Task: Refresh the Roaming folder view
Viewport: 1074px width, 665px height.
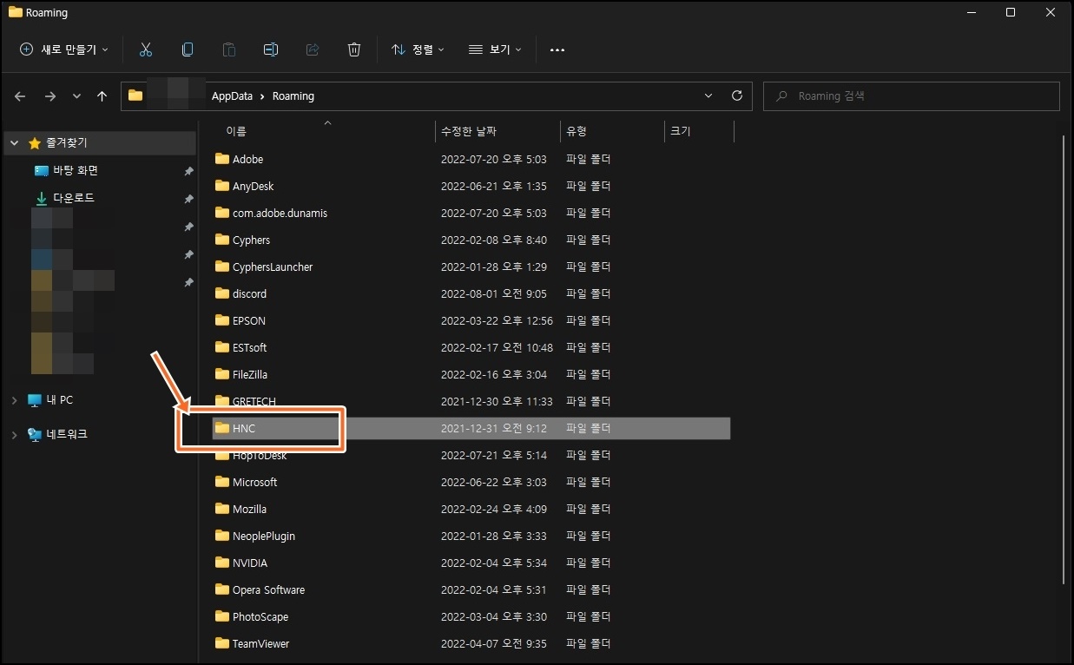Action: tap(737, 95)
